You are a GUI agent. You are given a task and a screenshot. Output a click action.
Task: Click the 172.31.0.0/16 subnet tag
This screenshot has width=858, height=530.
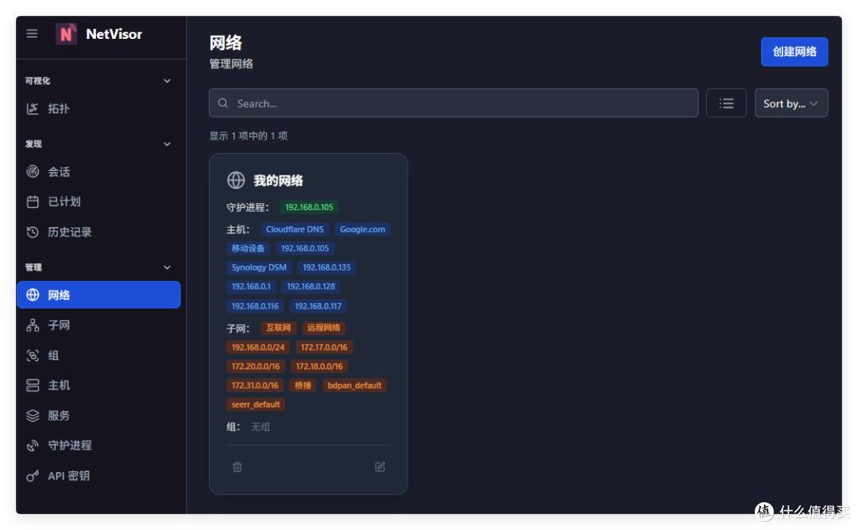pos(255,386)
